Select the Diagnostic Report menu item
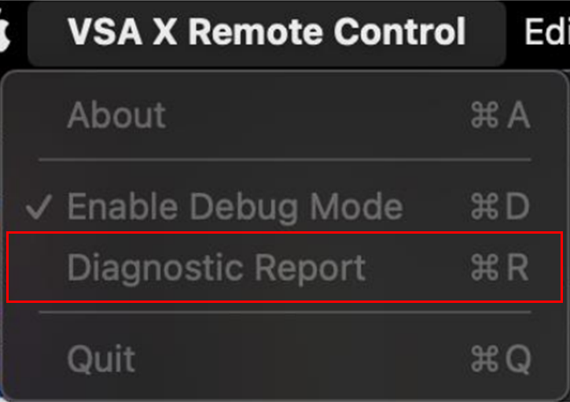The height and width of the screenshot is (402, 570). coord(285,267)
